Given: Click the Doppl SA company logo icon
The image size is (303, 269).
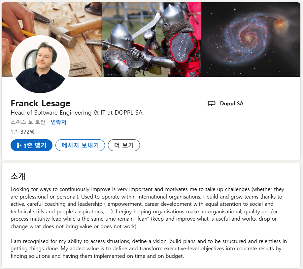Looking at the screenshot, I should 211,103.
